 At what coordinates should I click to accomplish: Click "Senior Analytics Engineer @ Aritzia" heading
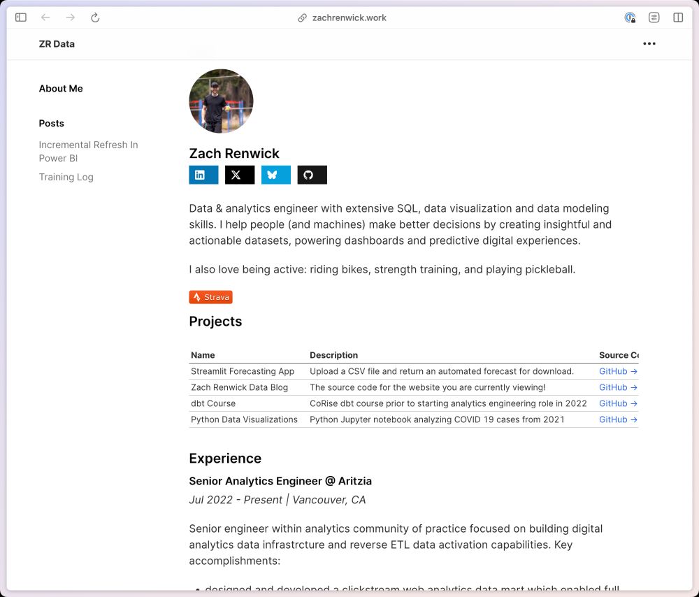click(x=280, y=481)
